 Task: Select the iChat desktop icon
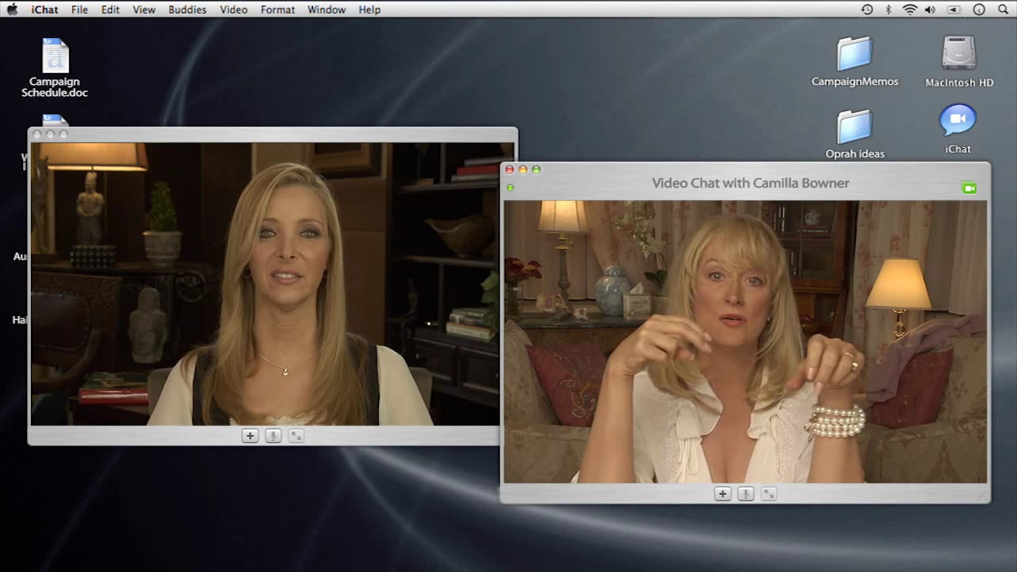point(958,129)
